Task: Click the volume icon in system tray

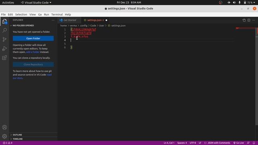Action: click(x=234, y=2)
